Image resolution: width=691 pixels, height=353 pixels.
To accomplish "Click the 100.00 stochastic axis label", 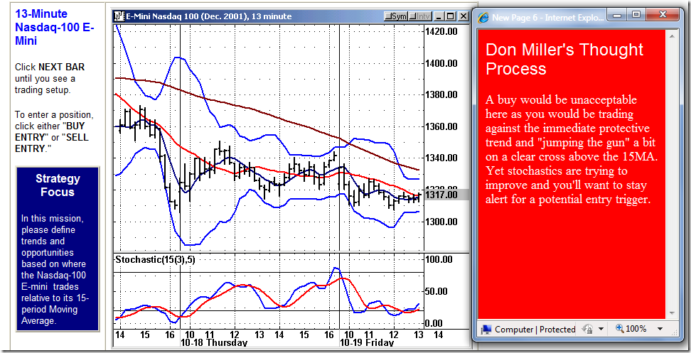I will [438, 259].
